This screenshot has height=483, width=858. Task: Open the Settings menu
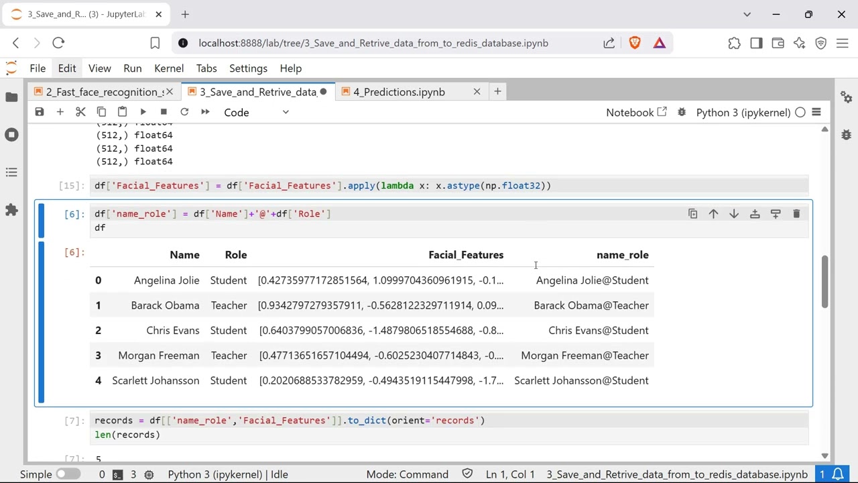(248, 68)
